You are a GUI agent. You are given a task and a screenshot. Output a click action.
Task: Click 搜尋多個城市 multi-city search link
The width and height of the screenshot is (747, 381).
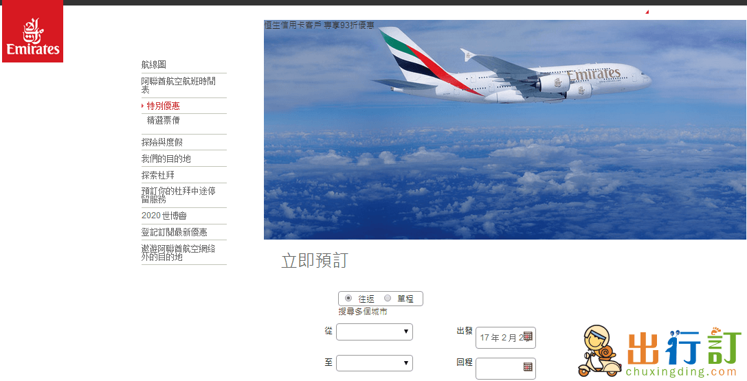pos(363,312)
